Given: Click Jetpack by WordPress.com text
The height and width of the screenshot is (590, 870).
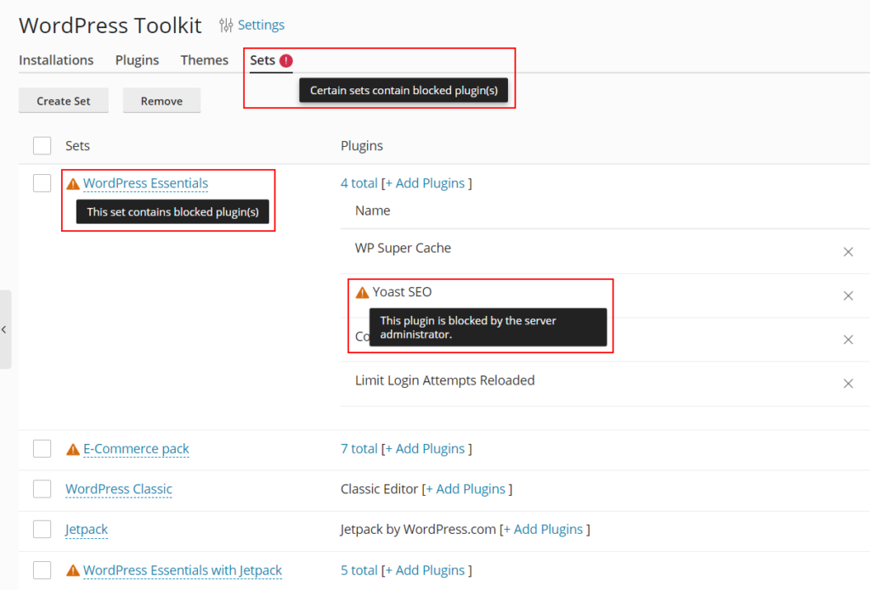Looking at the screenshot, I should pos(418,529).
